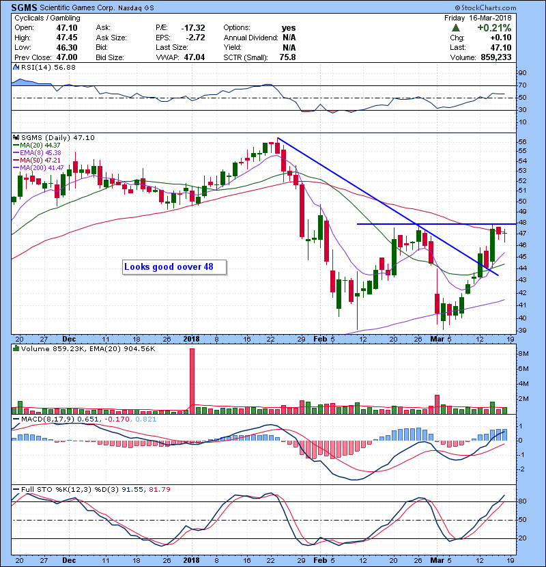The image size is (546, 567).
Task: Click the Prev Close value 47.00
Action: coord(67,57)
